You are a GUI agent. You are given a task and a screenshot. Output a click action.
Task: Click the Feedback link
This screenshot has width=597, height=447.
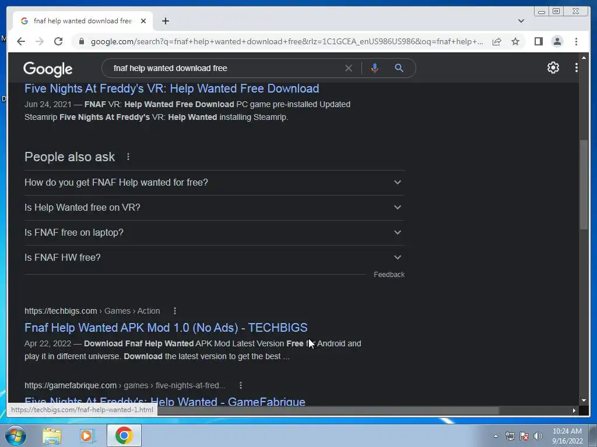click(389, 275)
